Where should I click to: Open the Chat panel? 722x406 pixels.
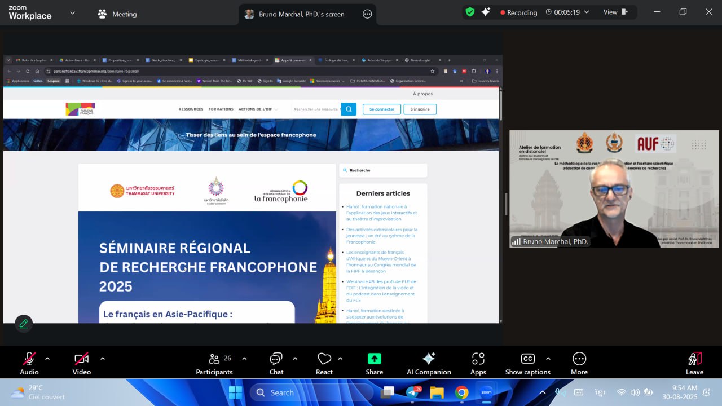[x=276, y=363]
